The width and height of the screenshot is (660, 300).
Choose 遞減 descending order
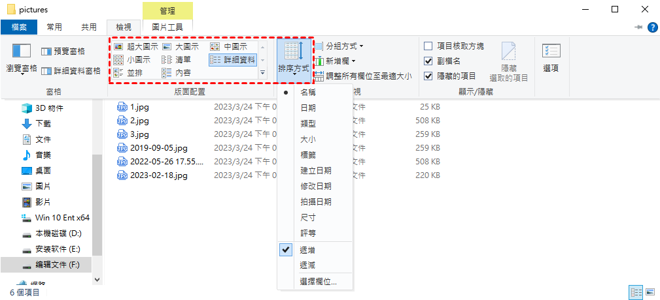coord(307,265)
